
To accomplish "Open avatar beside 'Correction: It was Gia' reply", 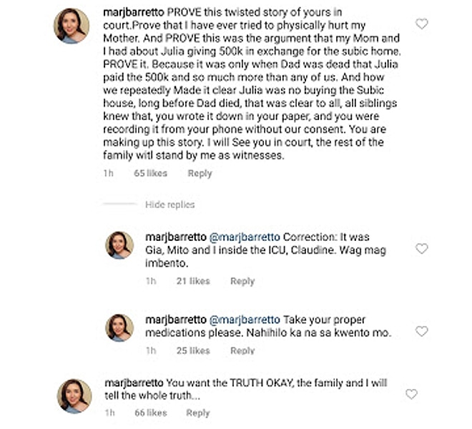I will (119, 245).
